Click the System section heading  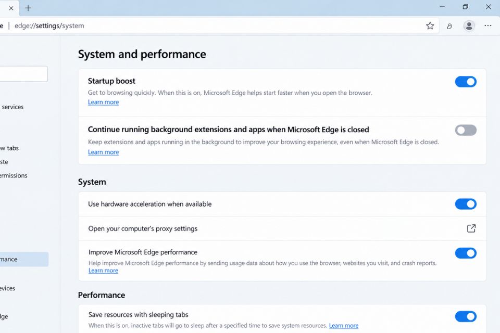pyautogui.click(x=92, y=182)
